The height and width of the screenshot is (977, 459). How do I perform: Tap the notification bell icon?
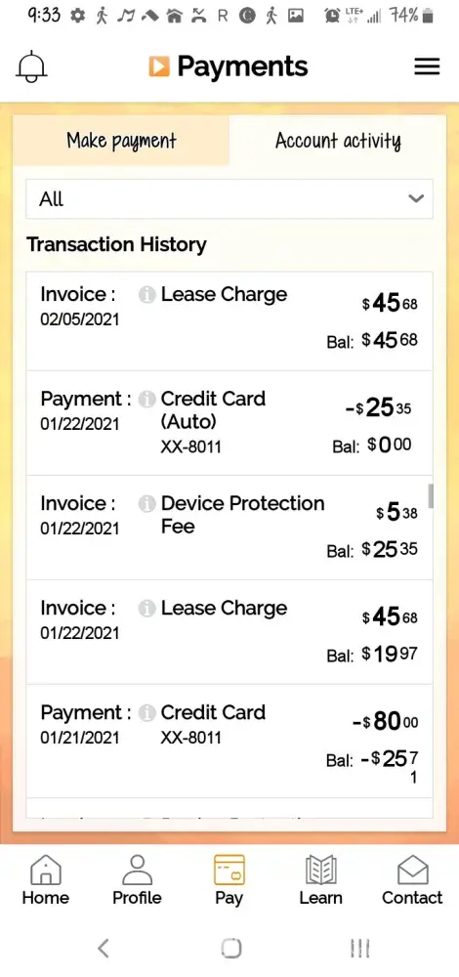(x=32, y=66)
